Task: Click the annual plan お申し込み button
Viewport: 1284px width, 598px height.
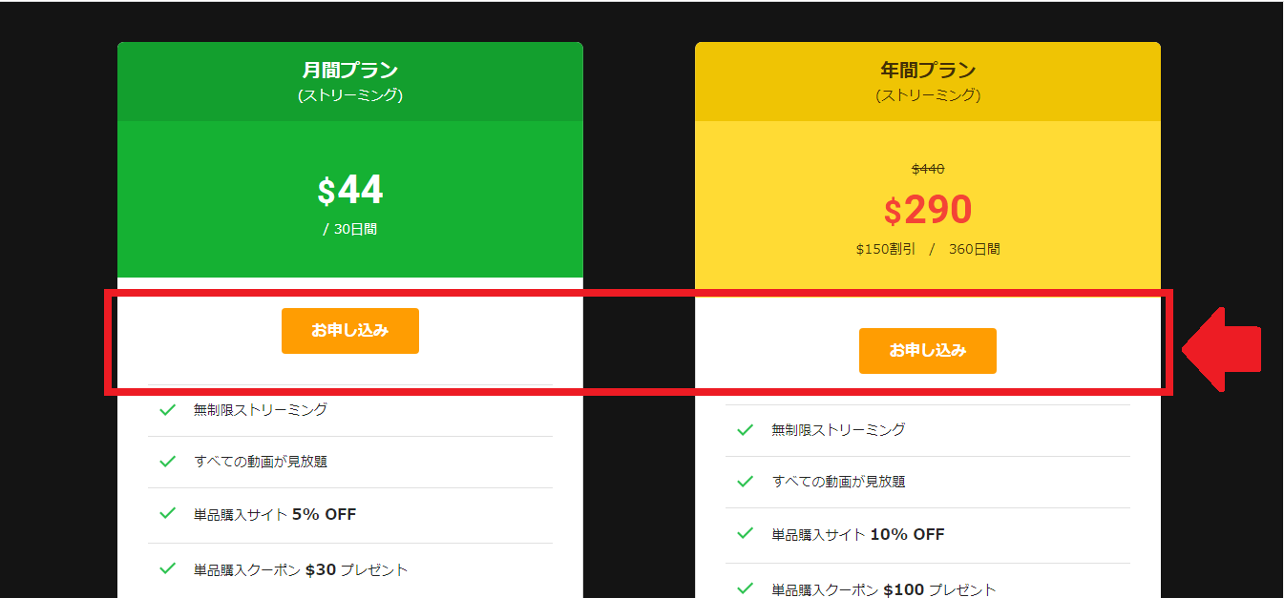Action: [927, 351]
